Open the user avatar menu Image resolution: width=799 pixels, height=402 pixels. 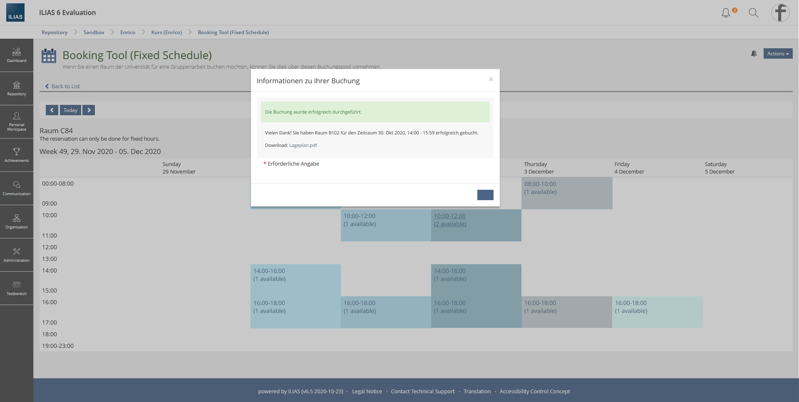click(x=780, y=13)
